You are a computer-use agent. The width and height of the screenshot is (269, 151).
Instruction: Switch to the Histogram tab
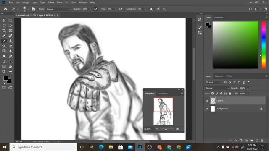[163, 94]
